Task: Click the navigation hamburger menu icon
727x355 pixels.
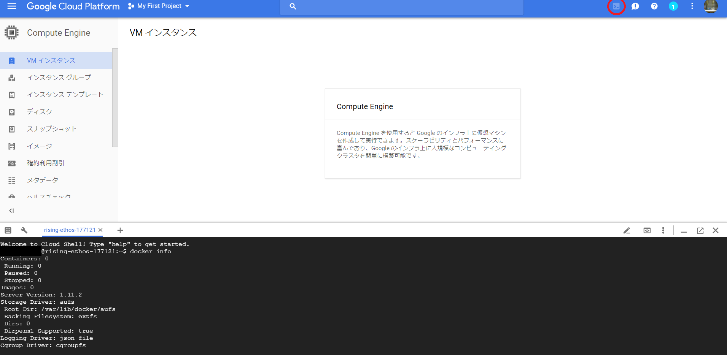Action: click(x=11, y=6)
